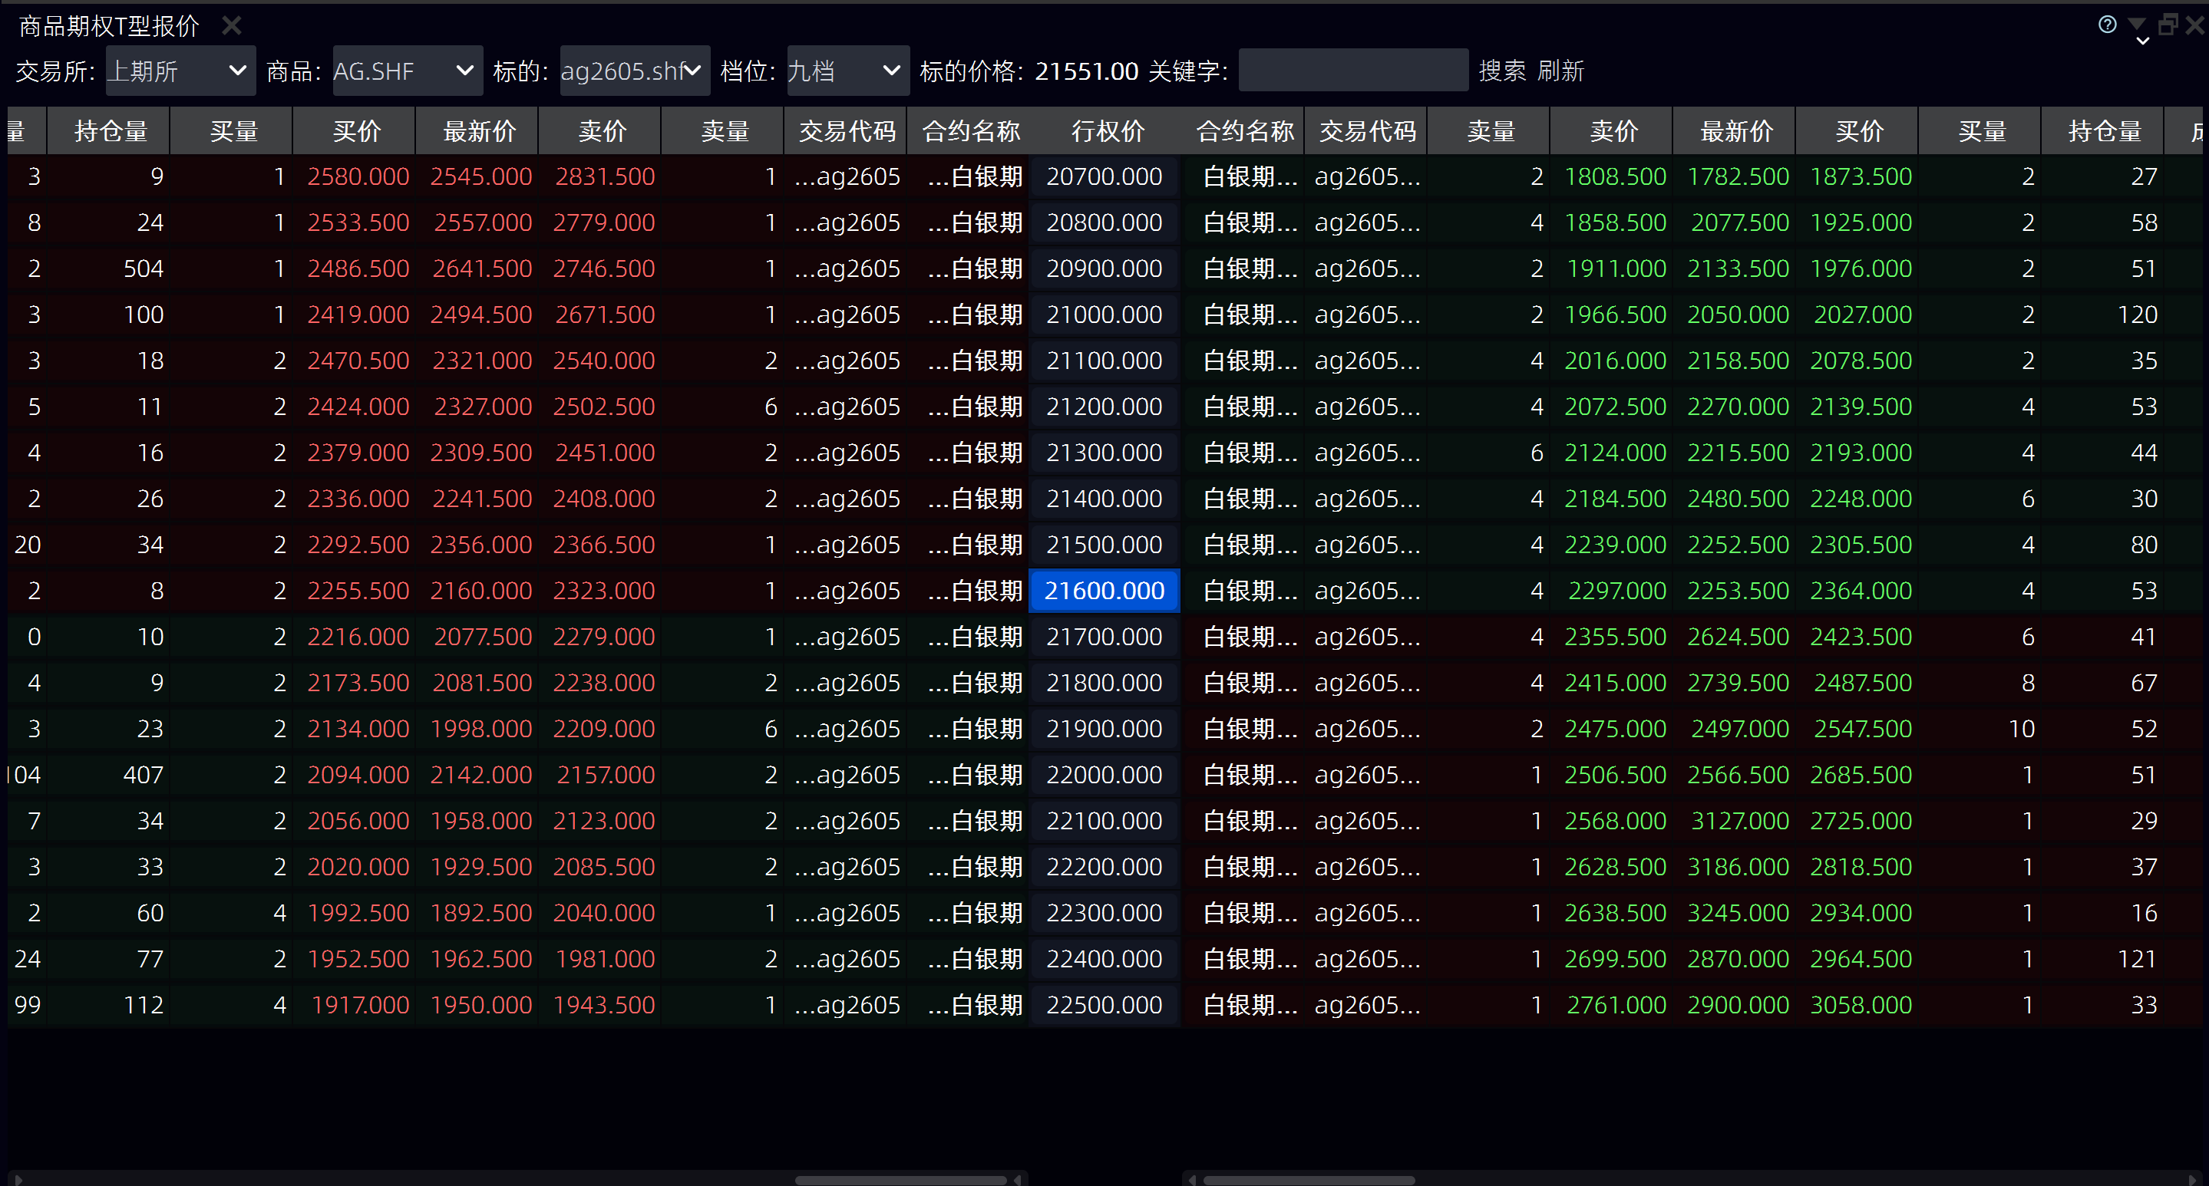Click left arrow of the left horizontal scrollbar
Viewport: 2209px width, 1186px height.
pyautogui.click(x=17, y=1179)
